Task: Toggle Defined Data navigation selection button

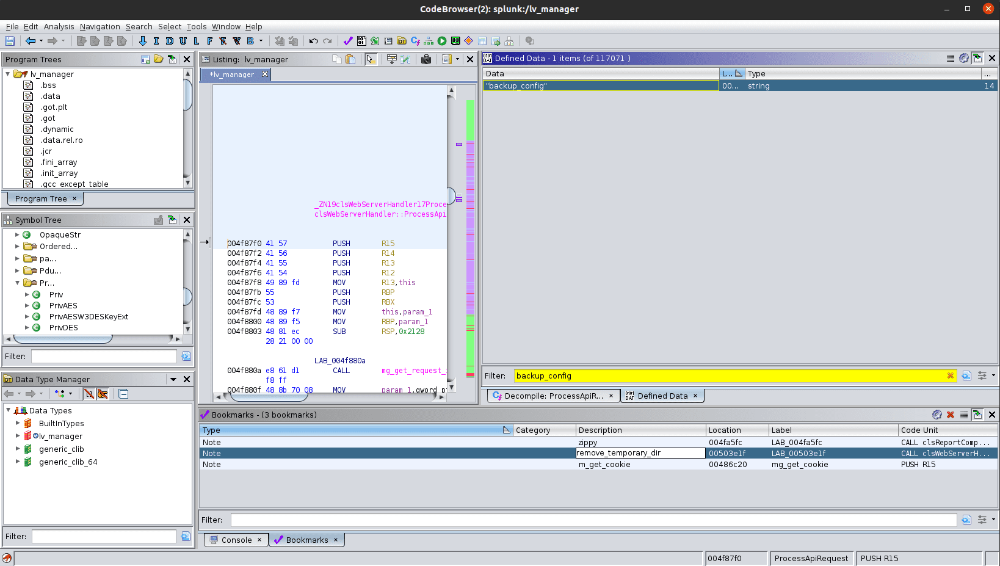Action: [977, 58]
